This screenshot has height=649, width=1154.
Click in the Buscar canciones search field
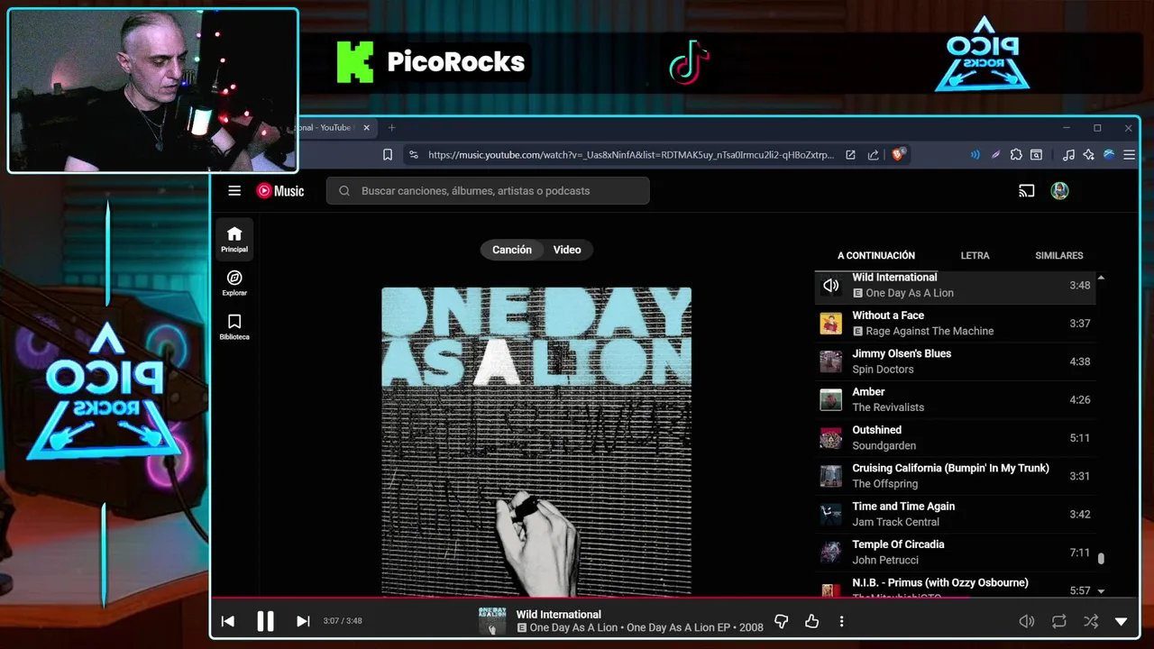coord(488,190)
